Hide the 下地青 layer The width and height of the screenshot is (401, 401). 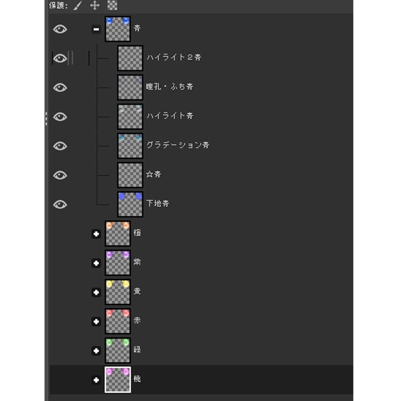click(60, 204)
